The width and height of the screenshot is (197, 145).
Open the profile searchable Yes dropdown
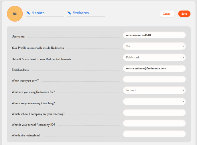click(x=154, y=46)
